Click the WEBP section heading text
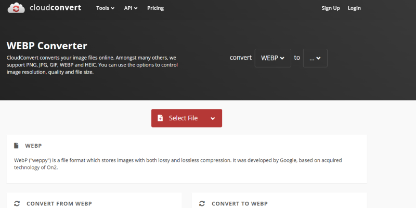This screenshot has height=209, width=416. (x=33, y=146)
